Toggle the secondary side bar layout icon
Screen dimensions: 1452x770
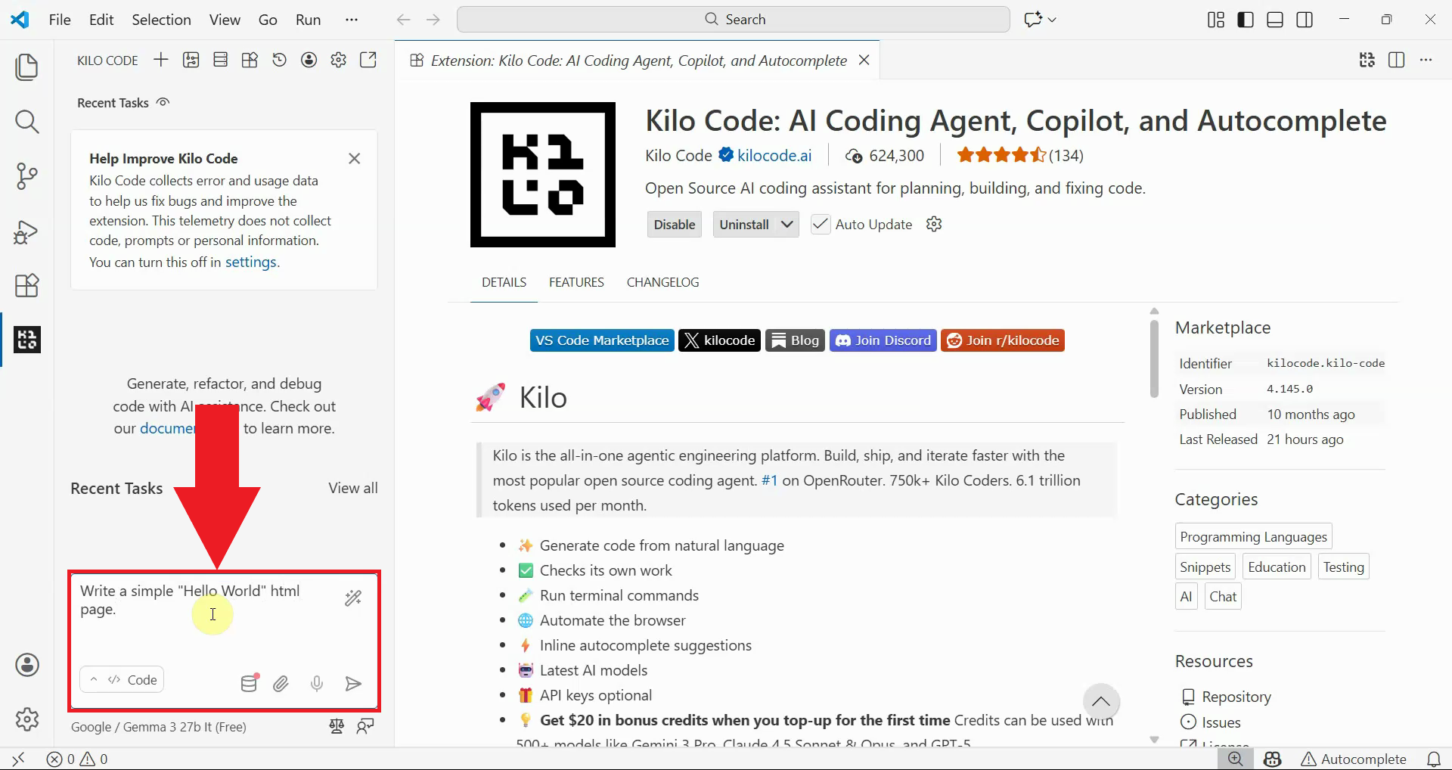click(1305, 19)
